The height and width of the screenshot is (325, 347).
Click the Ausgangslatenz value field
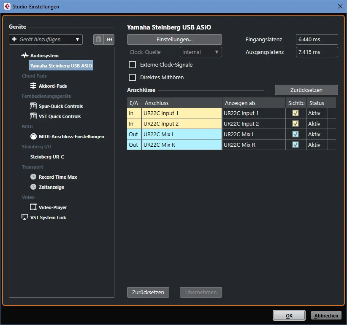tap(317, 52)
